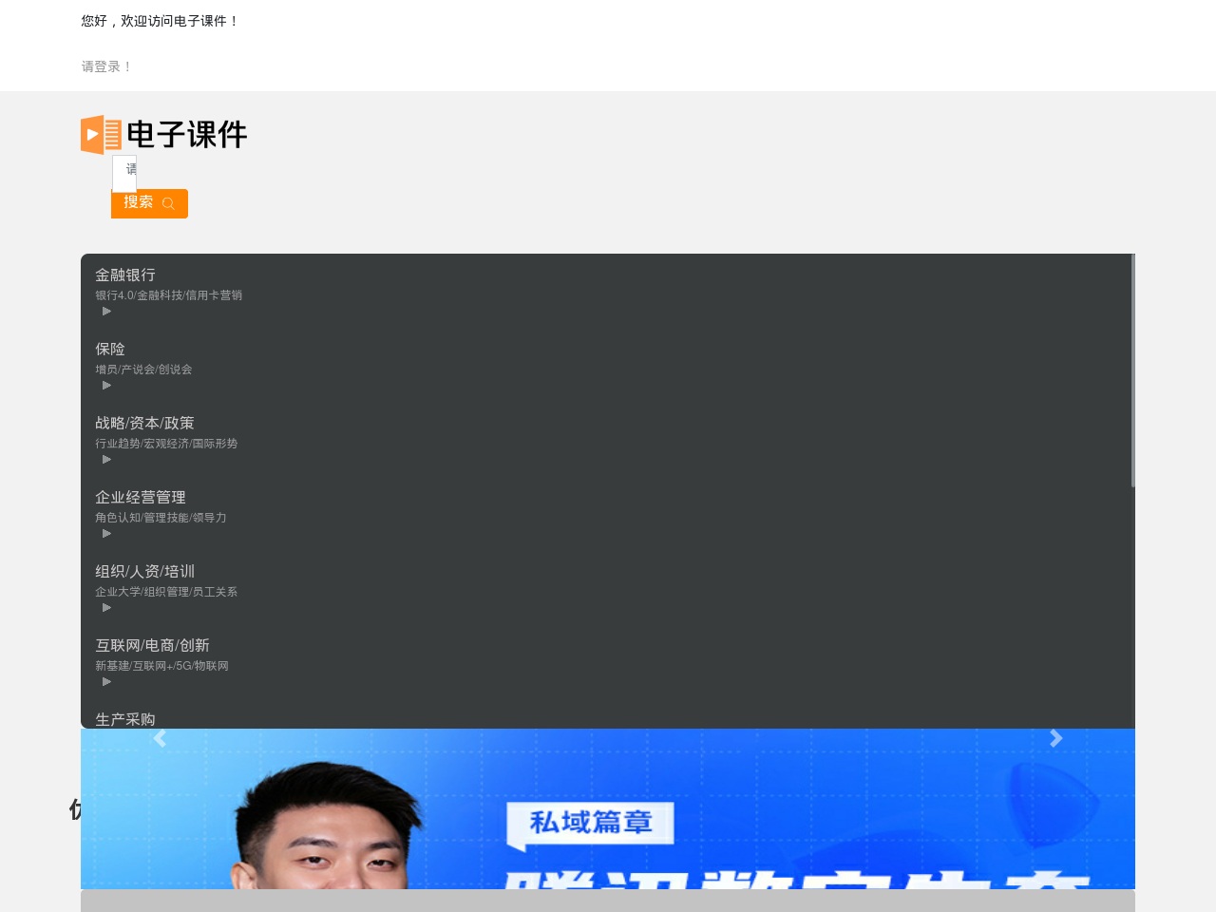Click the carousel previous arrow

point(160,738)
